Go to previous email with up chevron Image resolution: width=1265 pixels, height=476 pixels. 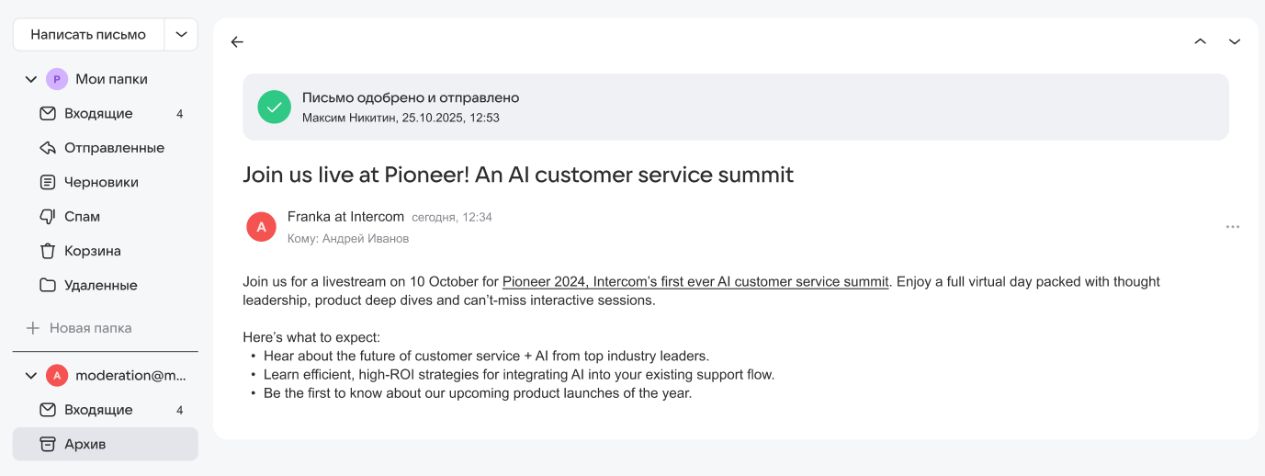coord(1200,42)
